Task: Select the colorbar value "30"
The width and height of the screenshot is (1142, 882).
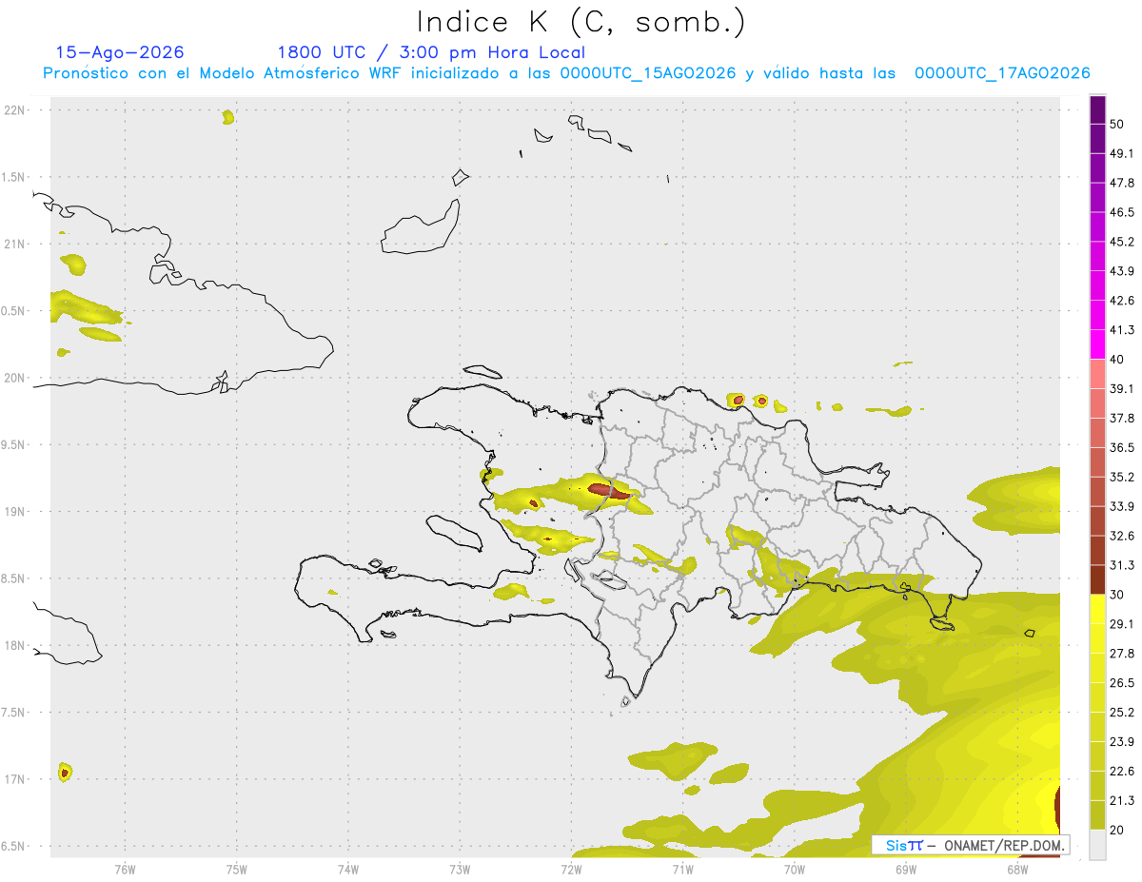Action: point(1117,595)
